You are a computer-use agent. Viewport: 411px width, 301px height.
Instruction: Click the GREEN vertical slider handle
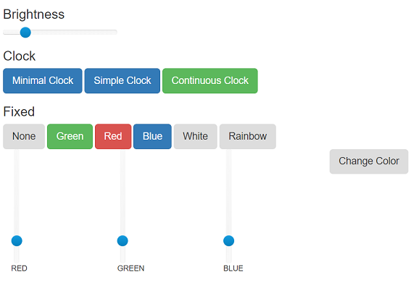(x=123, y=241)
